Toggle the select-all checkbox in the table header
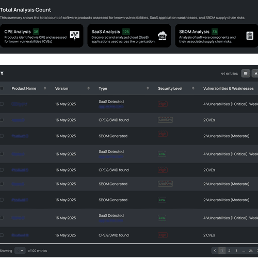This screenshot has width=258, height=258. click(2, 88)
